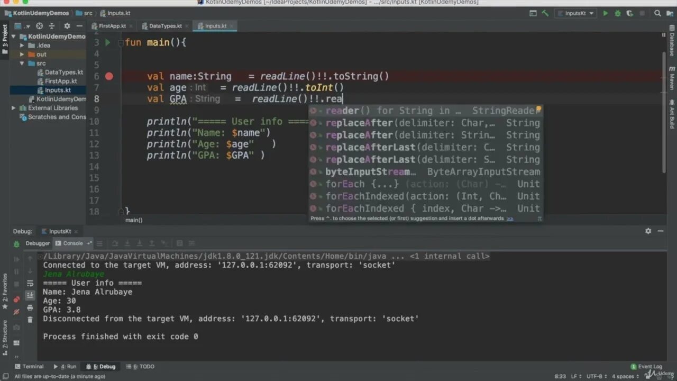Screen dimensions: 677x381
Task: Open the Terminal tool window
Action: [29, 366]
